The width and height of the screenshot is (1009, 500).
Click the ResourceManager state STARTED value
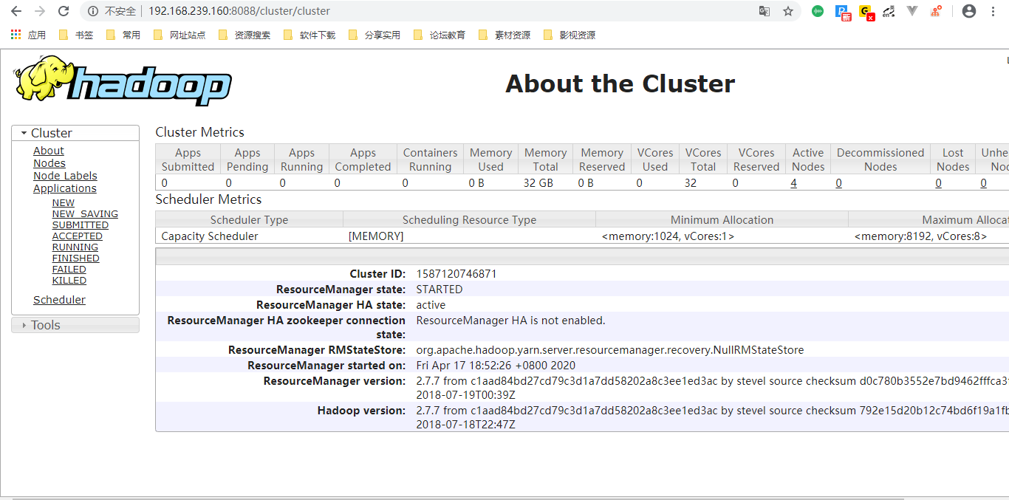pyautogui.click(x=439, y=290)
